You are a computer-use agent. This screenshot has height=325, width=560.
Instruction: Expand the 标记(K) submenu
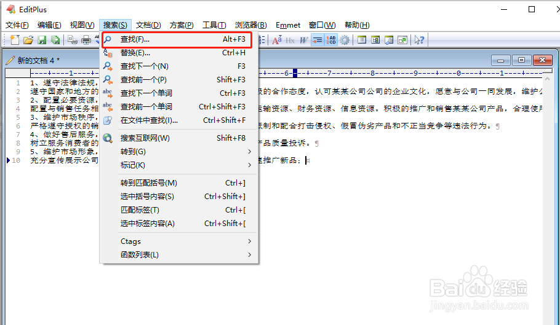(179, 165)
